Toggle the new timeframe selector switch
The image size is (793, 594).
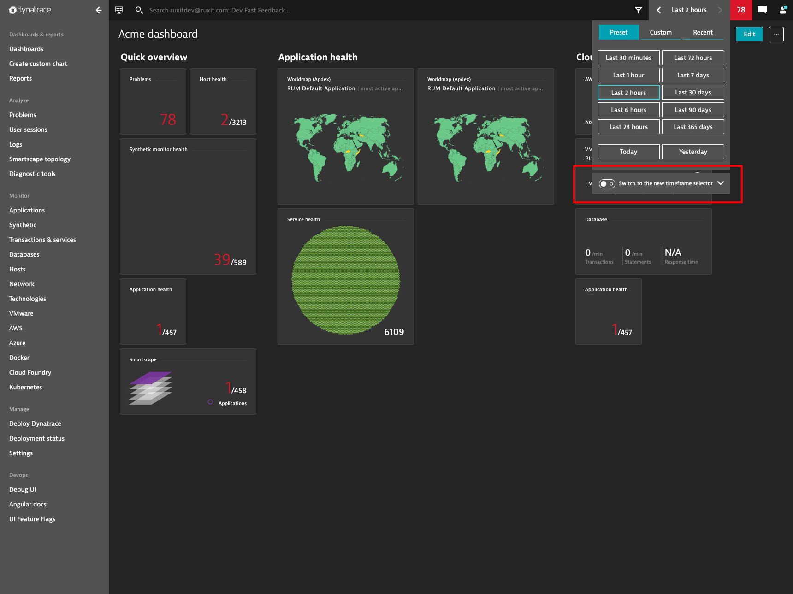(x=607, y=183)
